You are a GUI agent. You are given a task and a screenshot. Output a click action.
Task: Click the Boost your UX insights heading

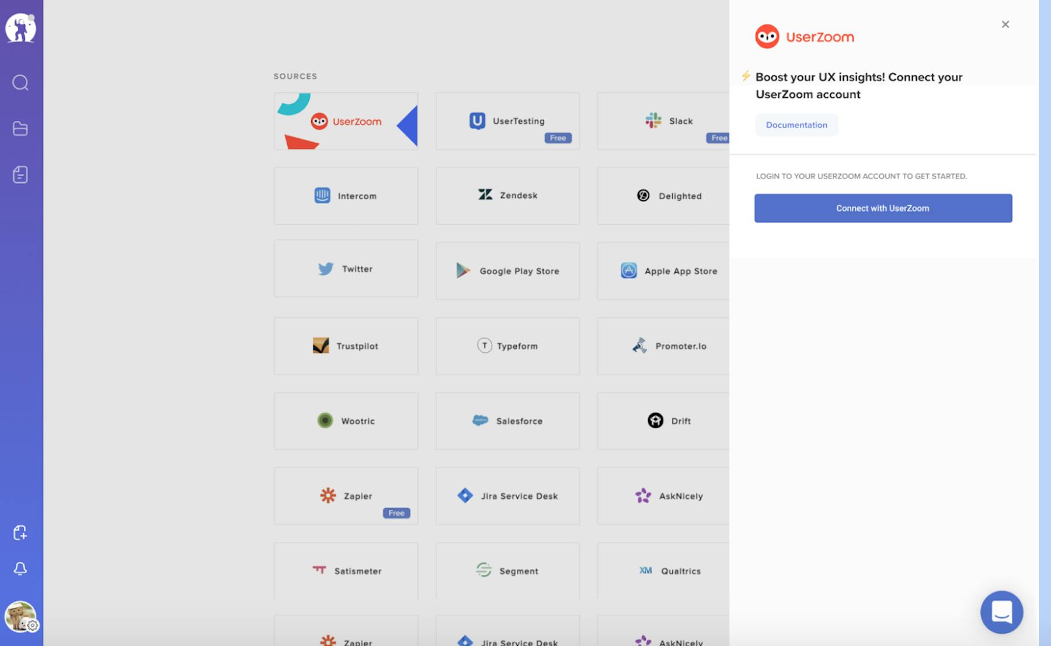[858, 85]
